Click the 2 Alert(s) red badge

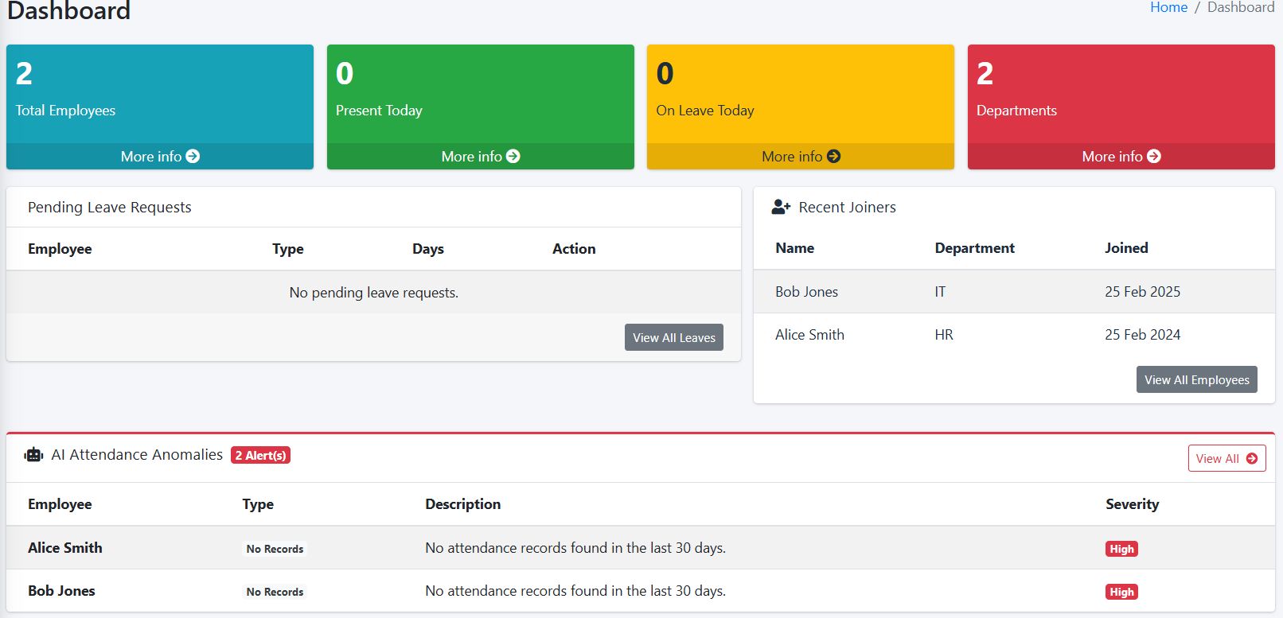tap(260, 455)
